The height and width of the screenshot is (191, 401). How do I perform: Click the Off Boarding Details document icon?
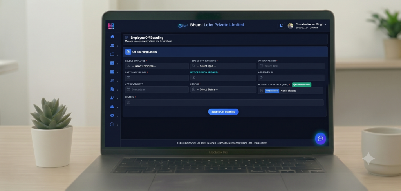pos(128,52)
